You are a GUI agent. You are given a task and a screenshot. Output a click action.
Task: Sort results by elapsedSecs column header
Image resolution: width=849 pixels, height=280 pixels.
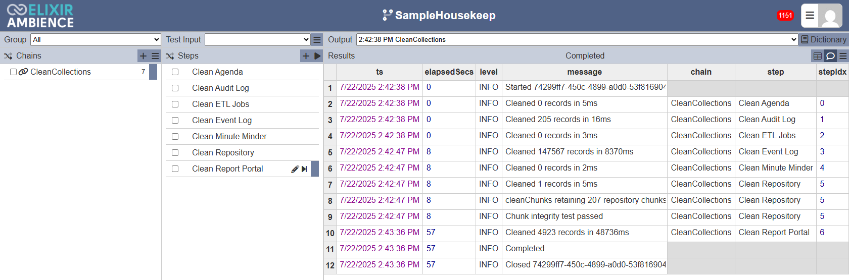449,72
